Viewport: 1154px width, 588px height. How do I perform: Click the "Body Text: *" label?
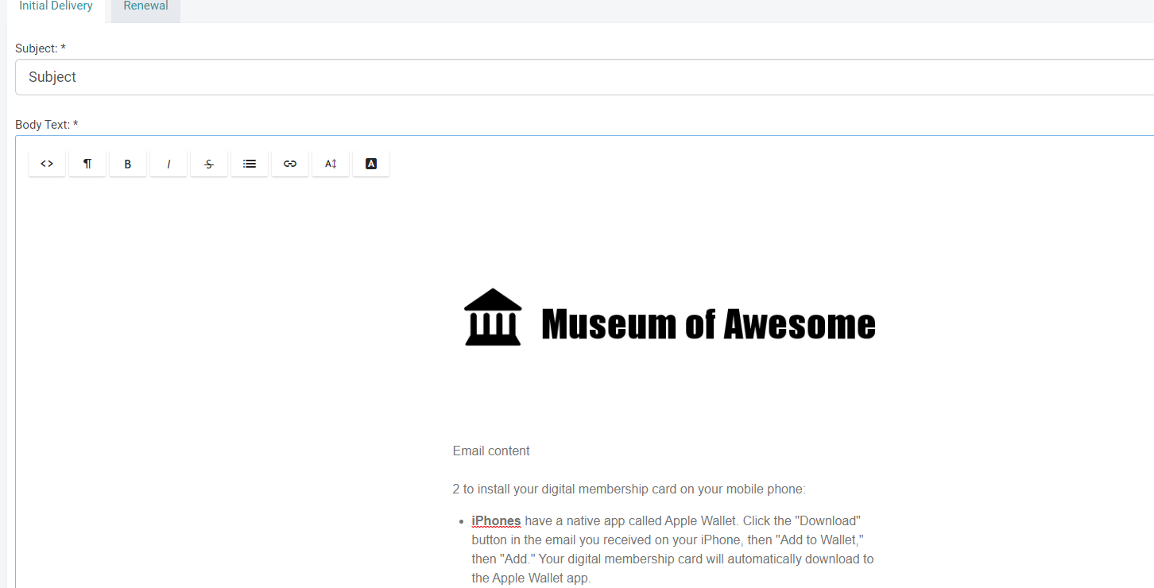[47, 125]
